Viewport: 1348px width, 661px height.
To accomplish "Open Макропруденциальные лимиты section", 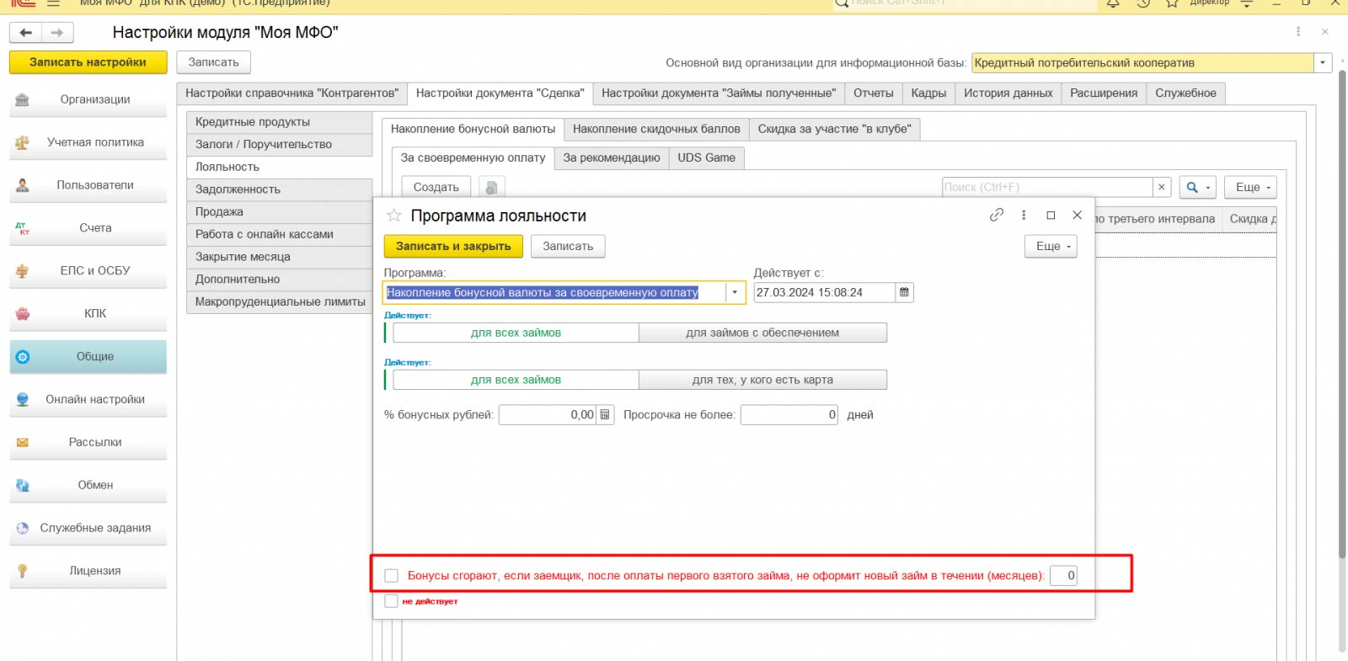I will tap(279, 301).
